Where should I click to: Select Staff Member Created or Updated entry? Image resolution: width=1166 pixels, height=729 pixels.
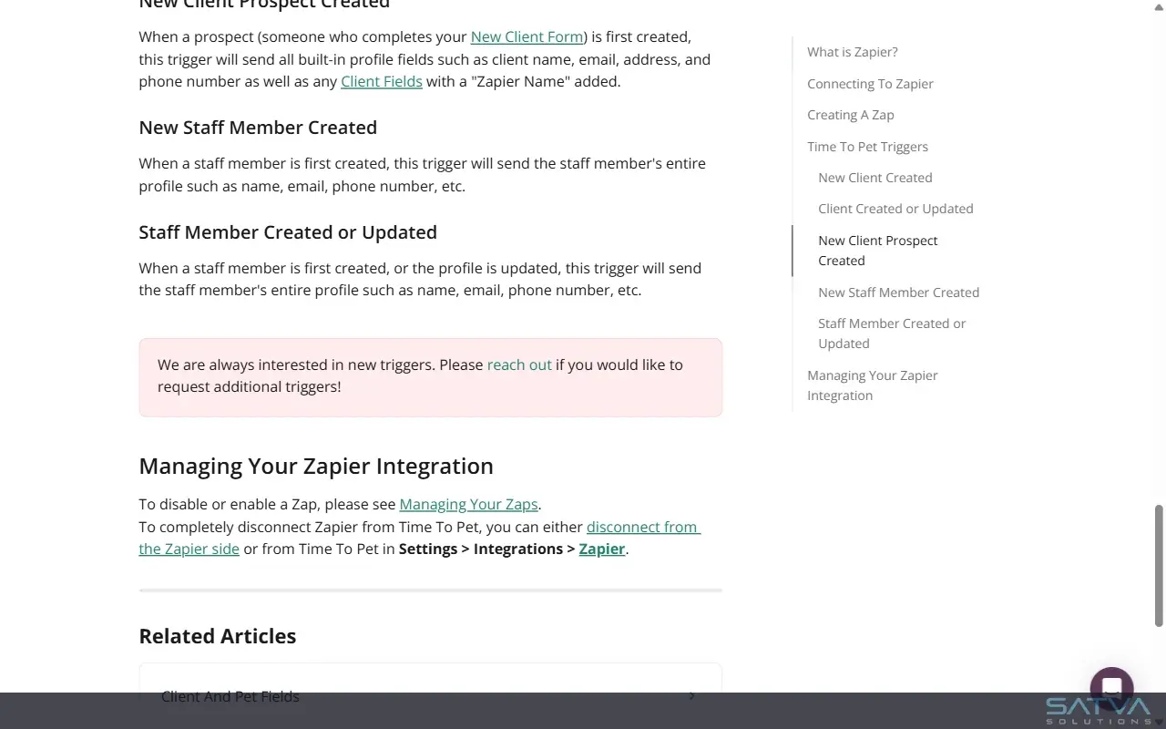892,333
